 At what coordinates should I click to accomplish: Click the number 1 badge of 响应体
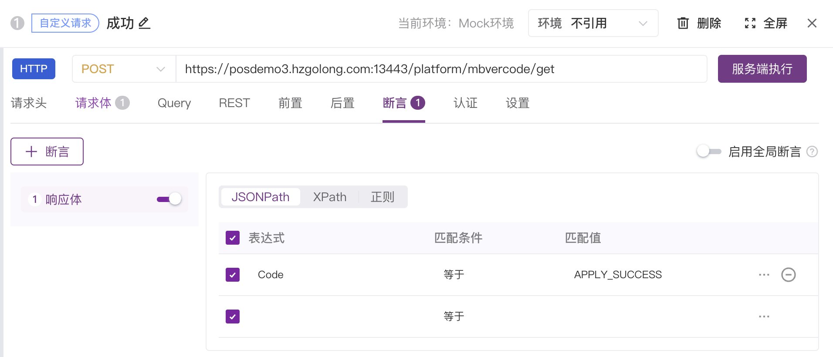pyautogui.click(x=35, y=199)
